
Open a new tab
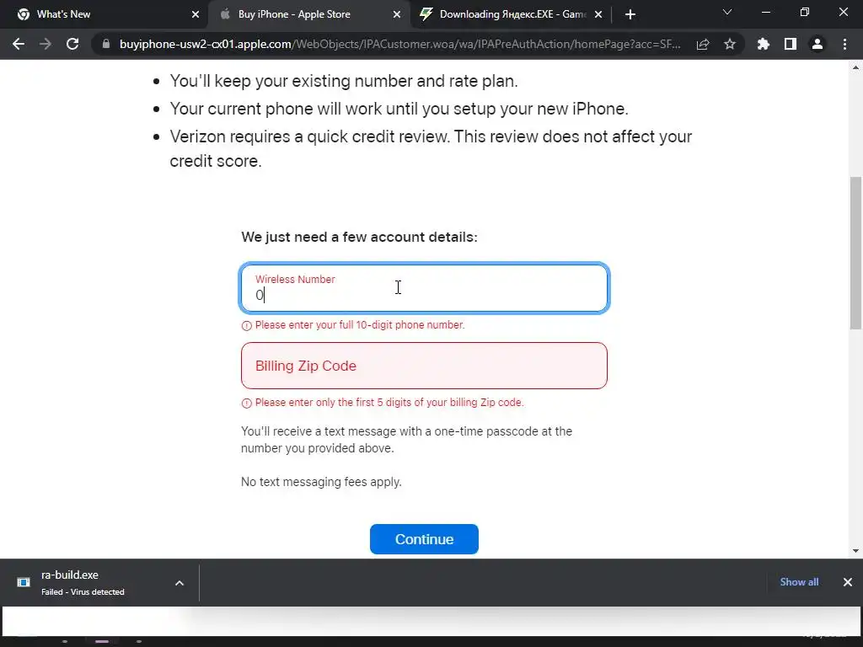(630, 14)
